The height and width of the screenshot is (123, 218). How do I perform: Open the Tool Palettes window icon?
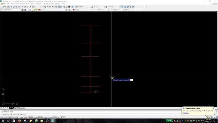61,6
